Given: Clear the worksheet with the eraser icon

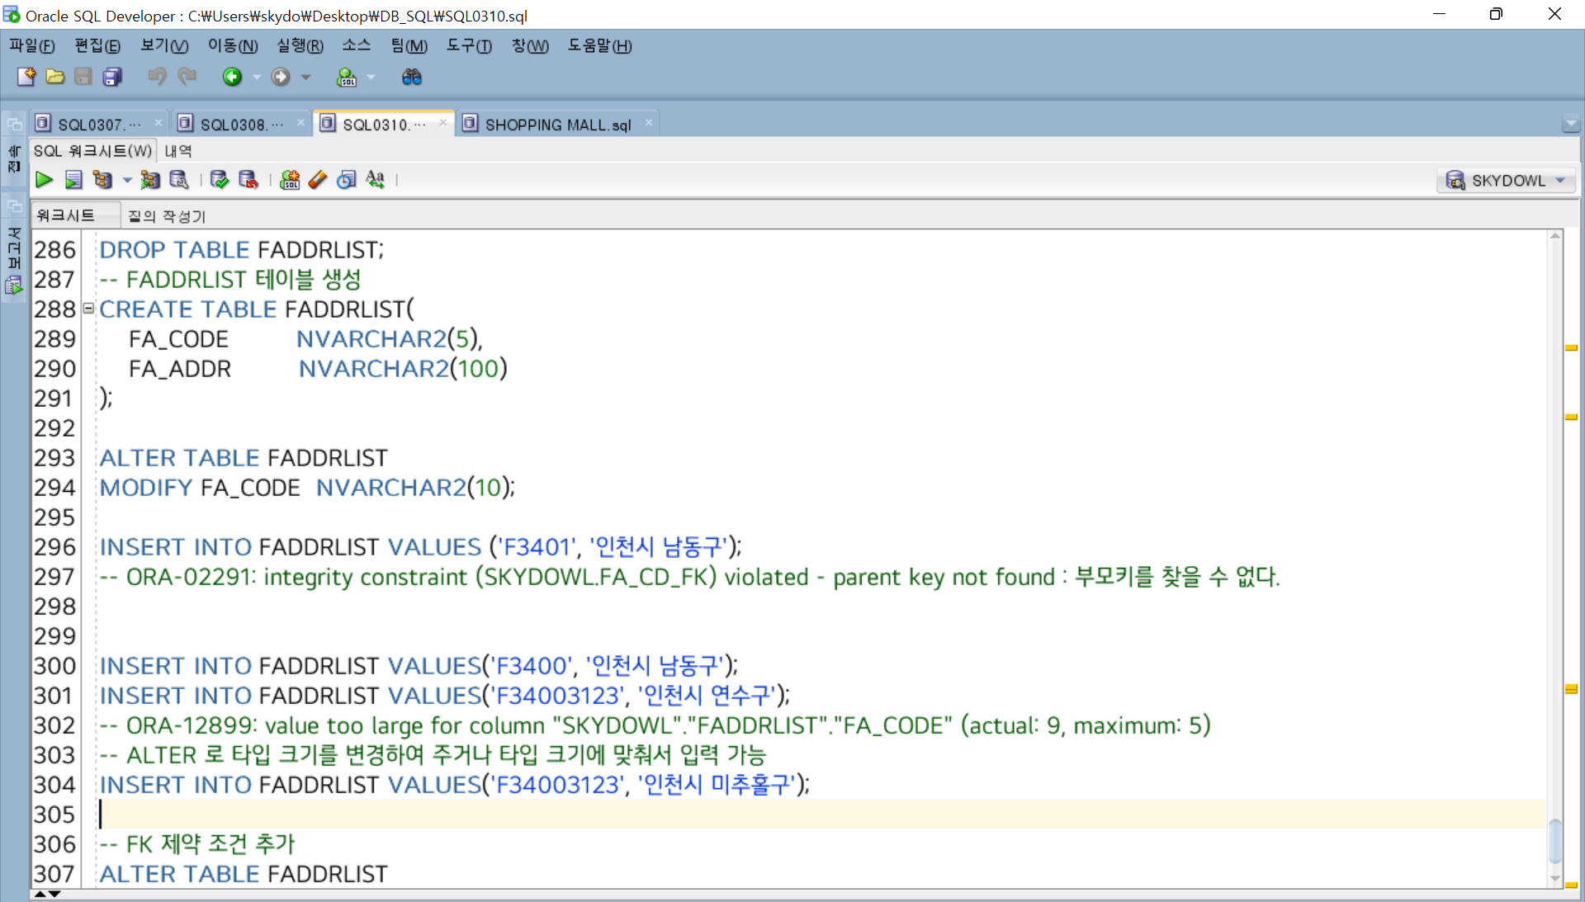Looking at the screenshot, I should pos(318,180).
